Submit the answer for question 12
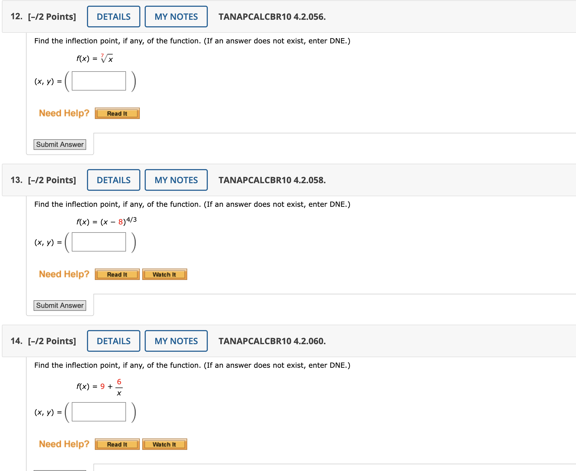This screenshot has width=576, height=471. pos(60,144)
